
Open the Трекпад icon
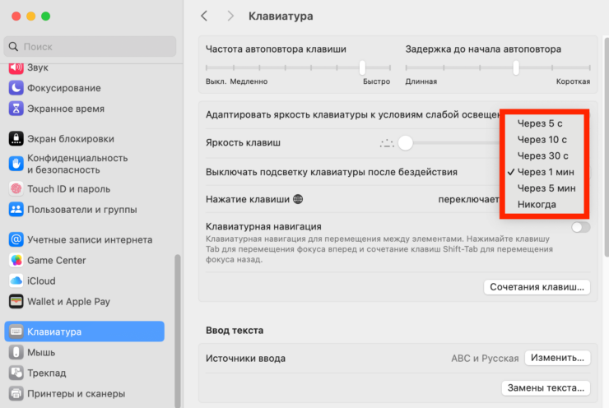coord(16,373)
